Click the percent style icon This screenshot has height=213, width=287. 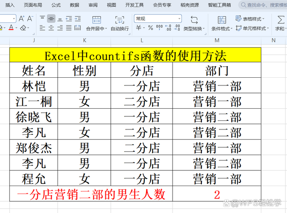tap(150, 28)
